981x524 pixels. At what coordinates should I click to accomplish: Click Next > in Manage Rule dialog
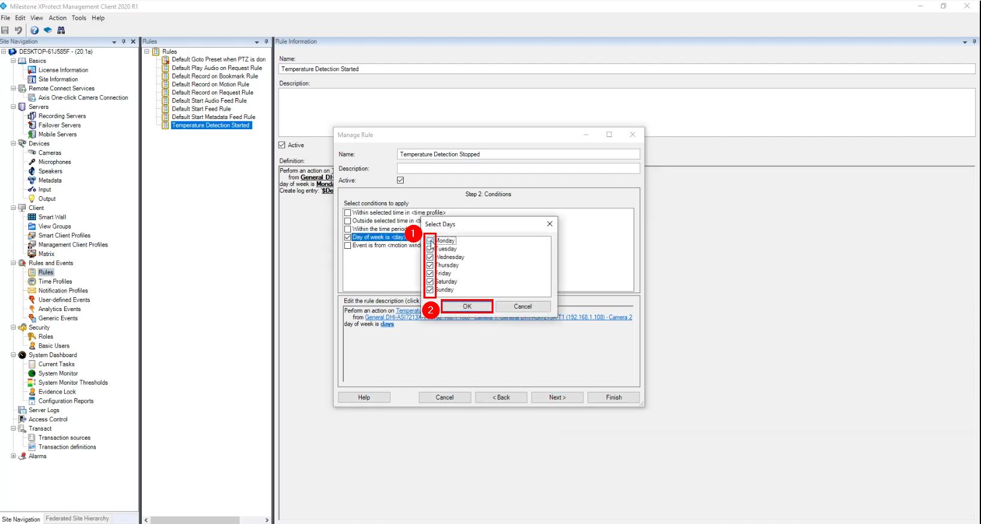(558, 397)
